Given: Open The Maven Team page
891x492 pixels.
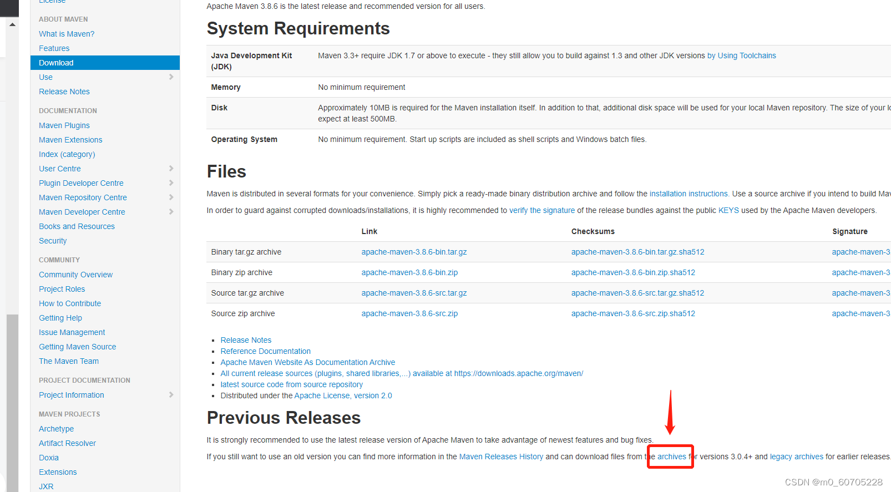Looking at the screenshot, I should click(69, 361).
